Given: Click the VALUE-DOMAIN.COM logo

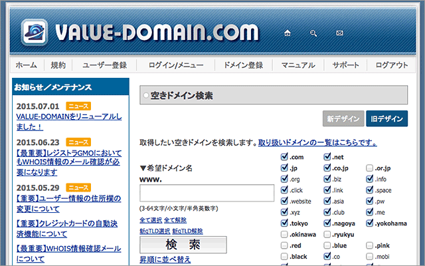Looking at the screenshot, I should coord(140,31).
